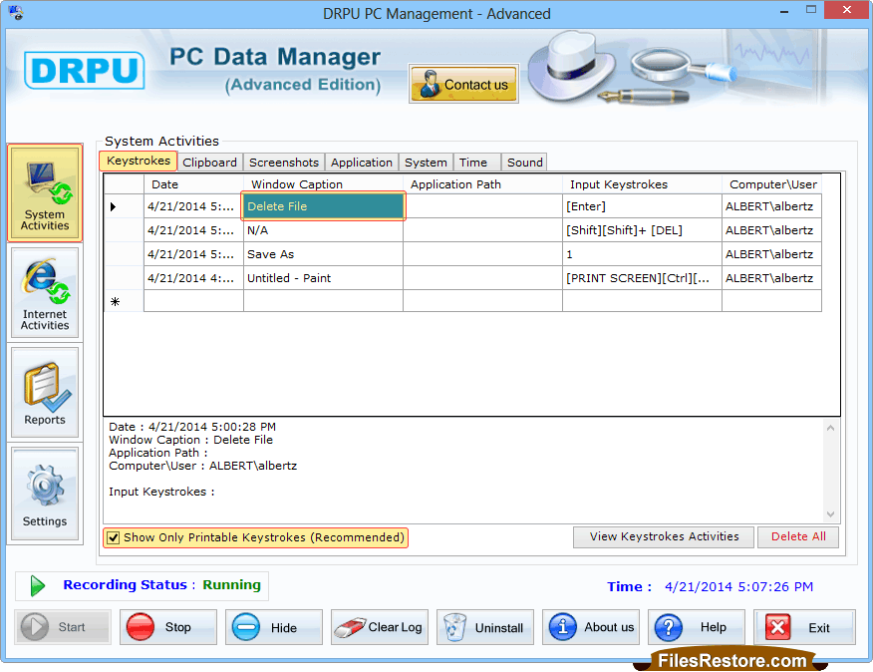The width and height of the screenshot is (873, 672).
Task: Select row header with the current-row arrow
Action: [x=124, y=206]
